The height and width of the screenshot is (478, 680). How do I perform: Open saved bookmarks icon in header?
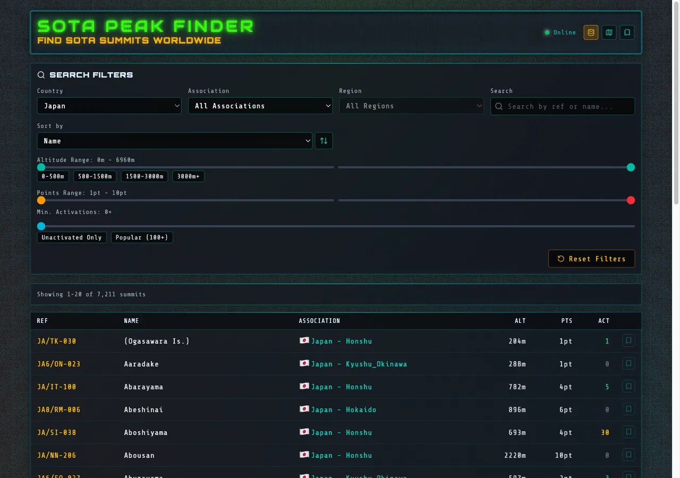tap(627, 32)
